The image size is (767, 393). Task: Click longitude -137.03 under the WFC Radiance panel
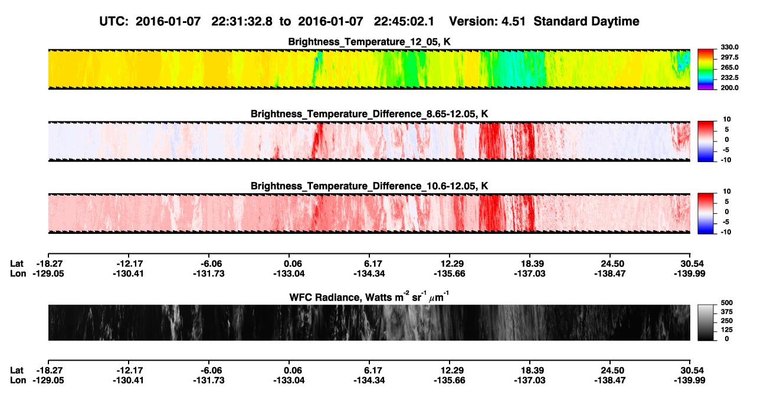tap(530, 381)
